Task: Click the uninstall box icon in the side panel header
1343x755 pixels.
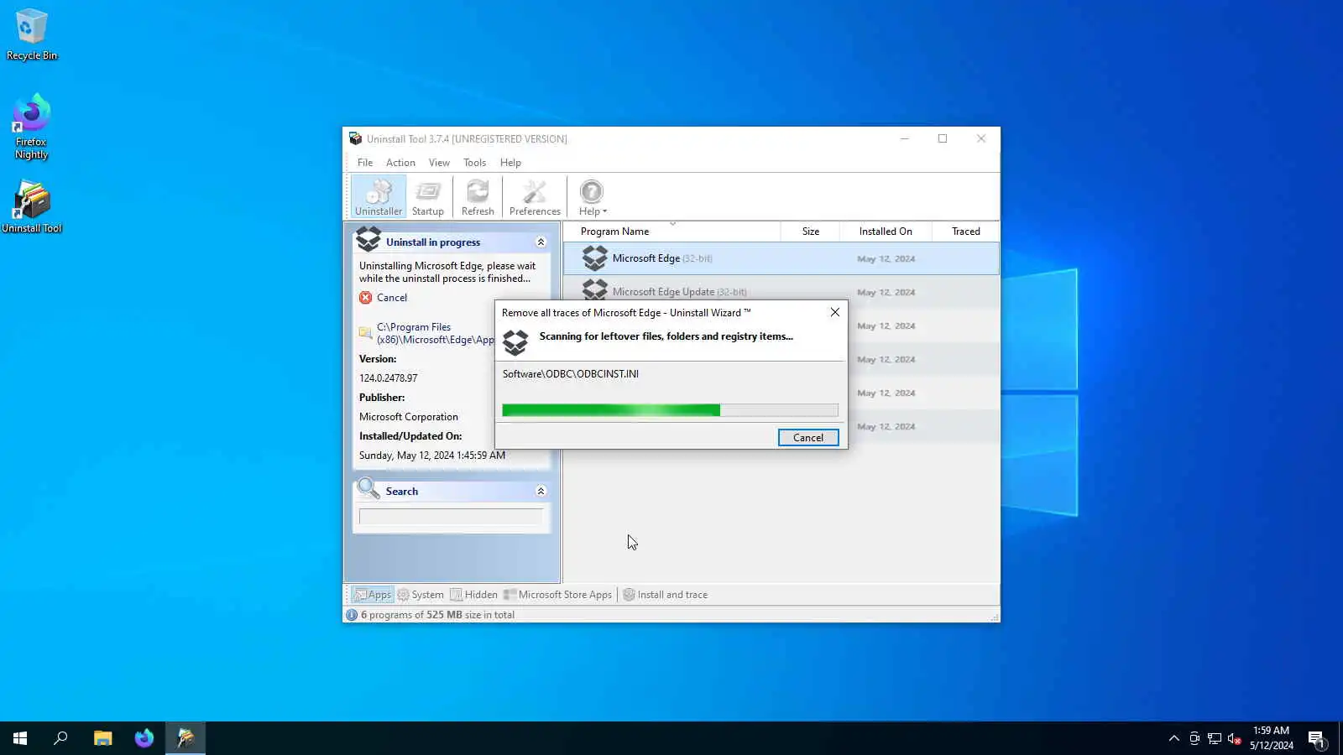Action: (368, 239)
